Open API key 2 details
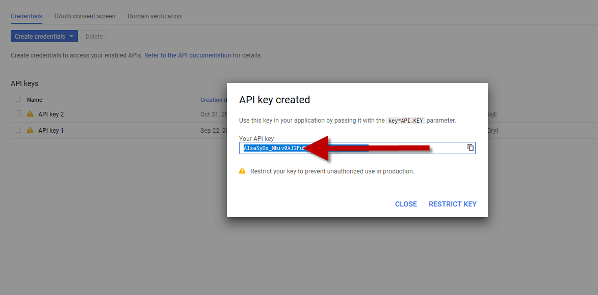The height and width of the screenshot is (295, 598). pyautogui.click(x=50, y=114)
